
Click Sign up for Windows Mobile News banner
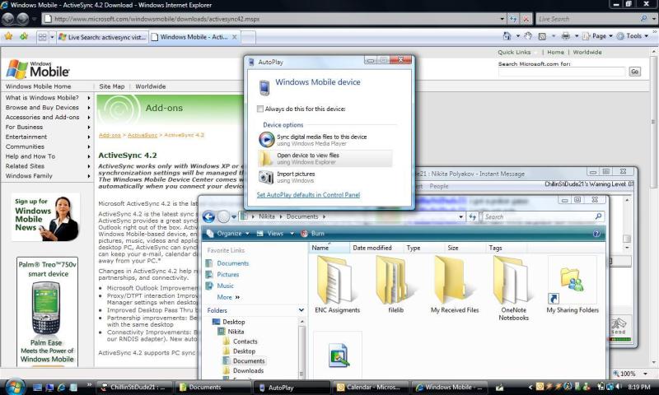(x=45, y=217)
